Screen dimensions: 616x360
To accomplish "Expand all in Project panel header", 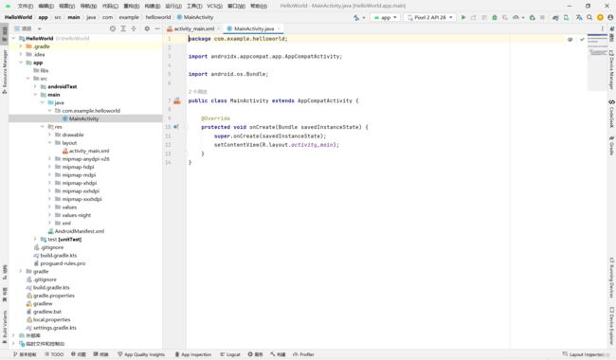I will point(123,28).
